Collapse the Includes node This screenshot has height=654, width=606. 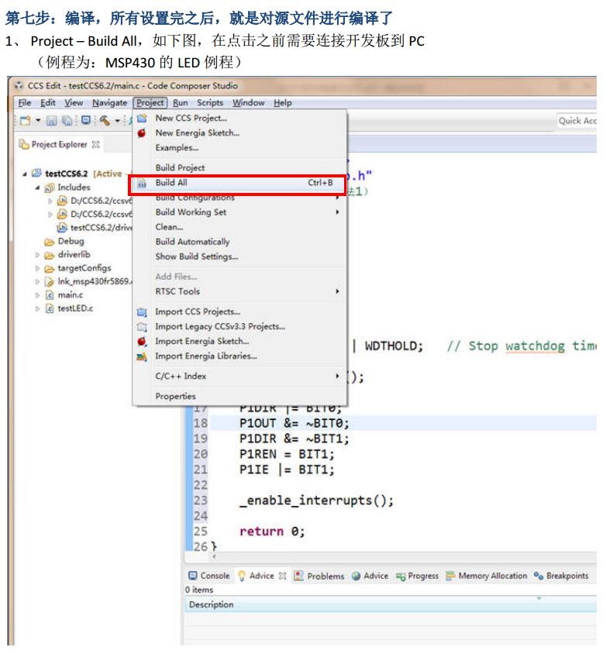37,188
